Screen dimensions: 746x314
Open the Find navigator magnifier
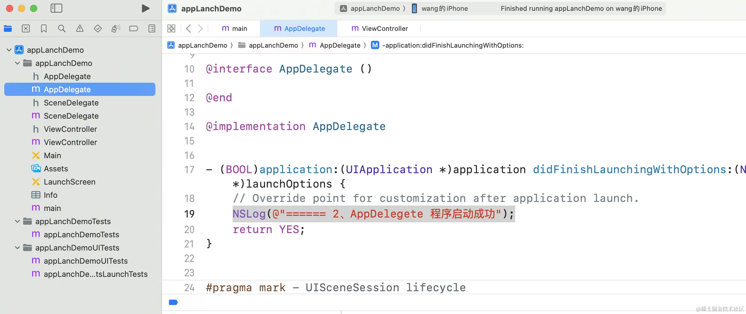click(x=62, y=28)
